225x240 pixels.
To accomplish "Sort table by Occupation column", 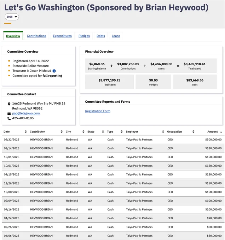I will [194, 132].
